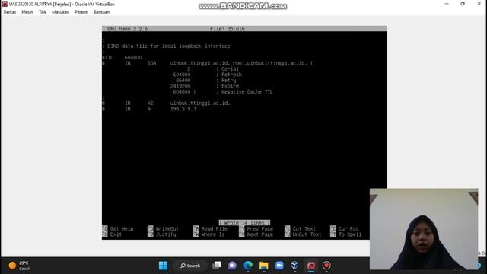Open the Berkas menu
Viewport: 487px width, 274px height.
(10, 12)
